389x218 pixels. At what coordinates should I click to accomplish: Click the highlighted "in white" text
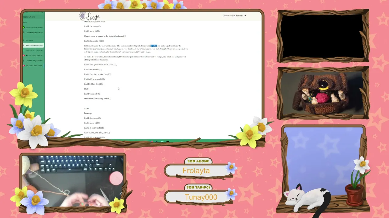pos(154,46)
